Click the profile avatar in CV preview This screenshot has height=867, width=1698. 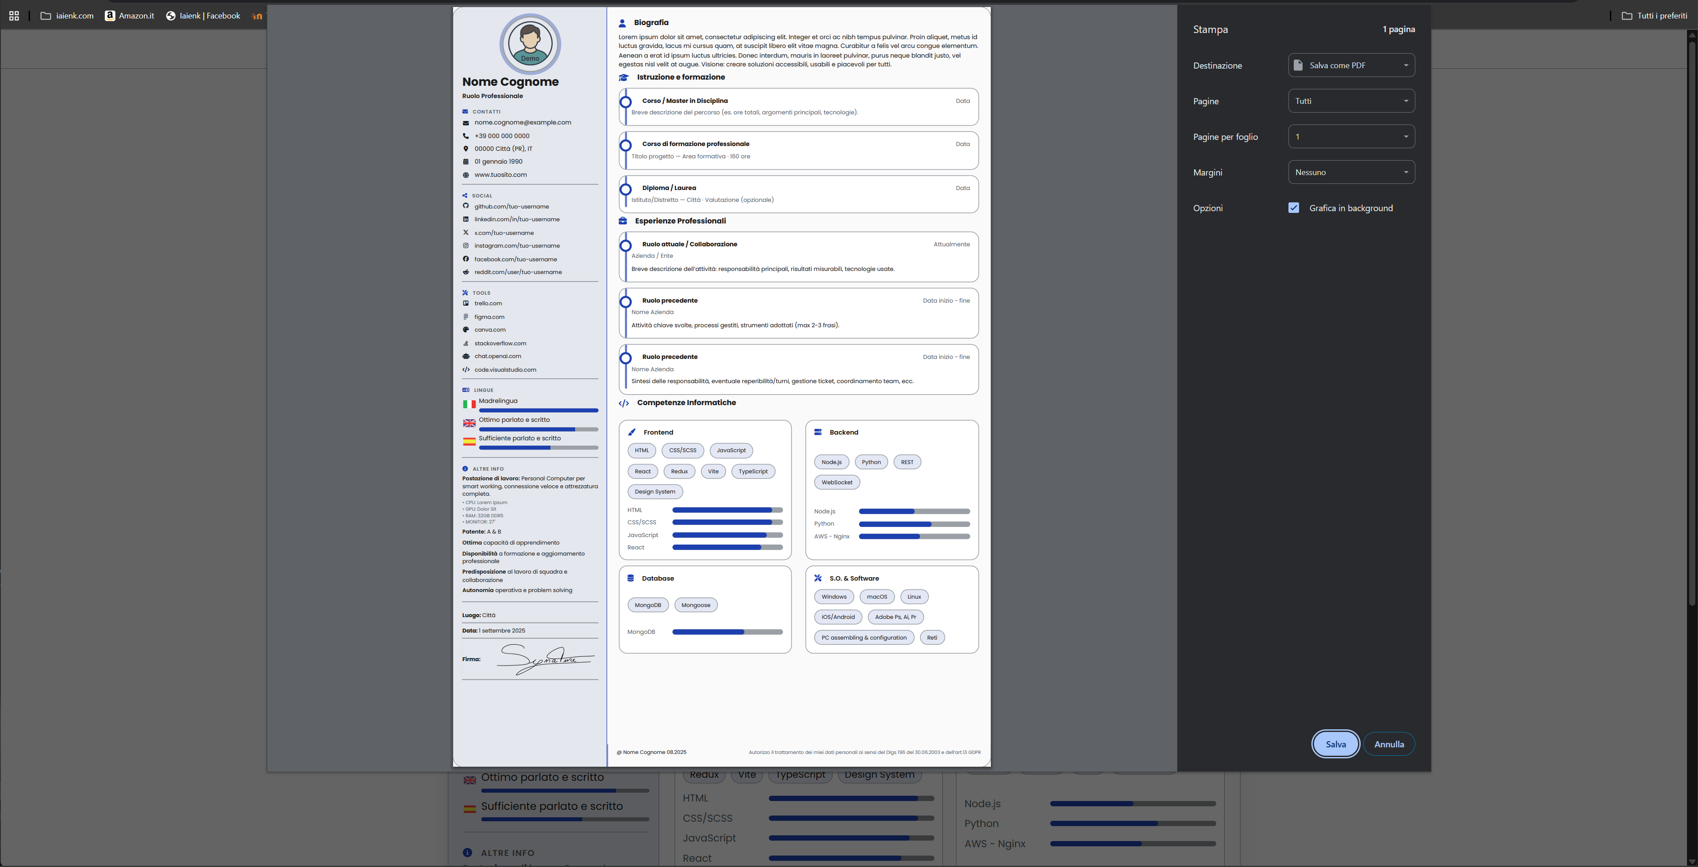coord(530,44)
